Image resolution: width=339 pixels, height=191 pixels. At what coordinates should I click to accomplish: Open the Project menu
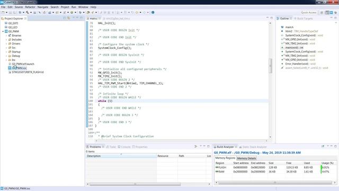tap(65, 7)
